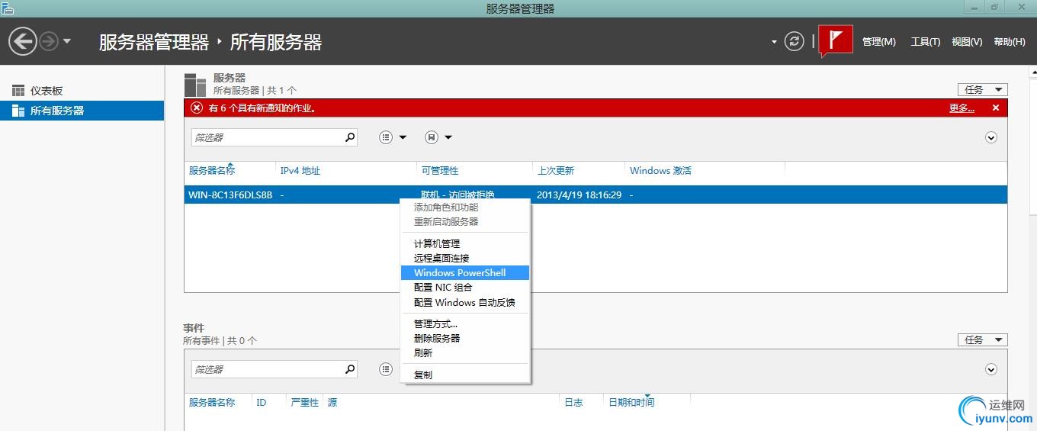Click the red error icon in the notification bar
The height and width of the screenshot is (431, 1037).
pyautogui.click(x=197, y=108)
